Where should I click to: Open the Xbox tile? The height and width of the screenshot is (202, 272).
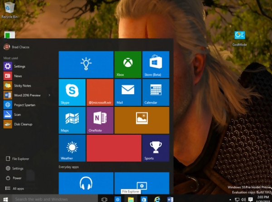click(x=128, y=64)
